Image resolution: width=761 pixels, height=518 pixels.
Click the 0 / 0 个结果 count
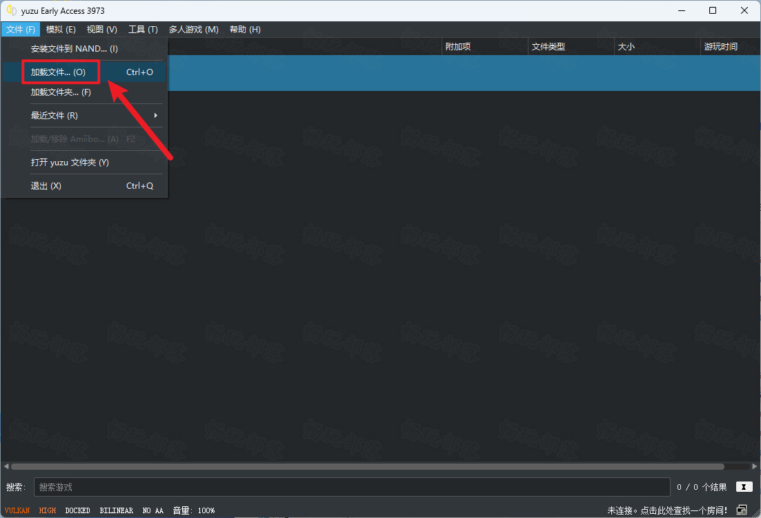point(702,487)
